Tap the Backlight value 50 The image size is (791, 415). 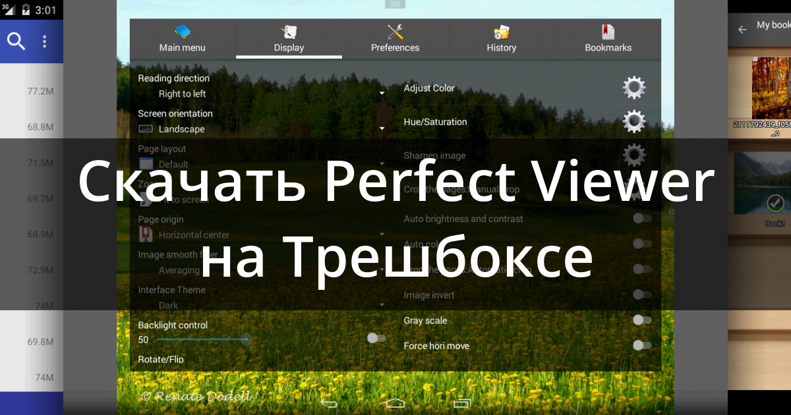click(143, 339)
